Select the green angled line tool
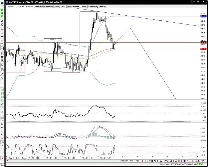The height and width of the screenshot is (167, 208). pos(2,104)
